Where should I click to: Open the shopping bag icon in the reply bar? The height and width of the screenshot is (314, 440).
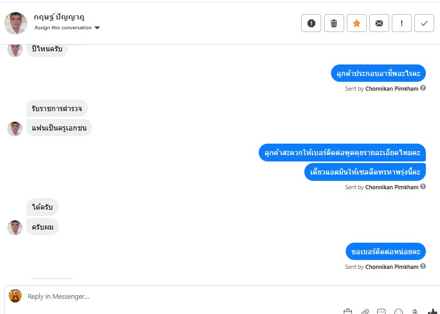click(x=348, y=311)
